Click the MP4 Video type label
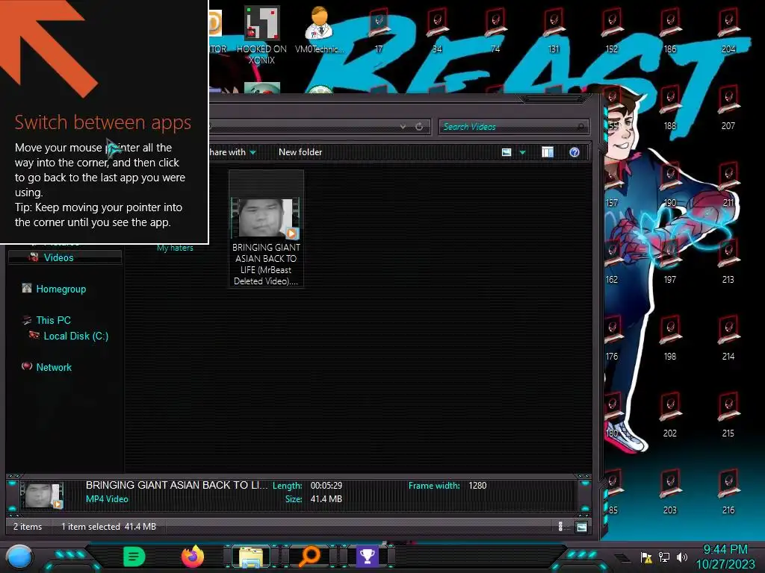Screen dimensions: 765x573 (x=107, y=499)
